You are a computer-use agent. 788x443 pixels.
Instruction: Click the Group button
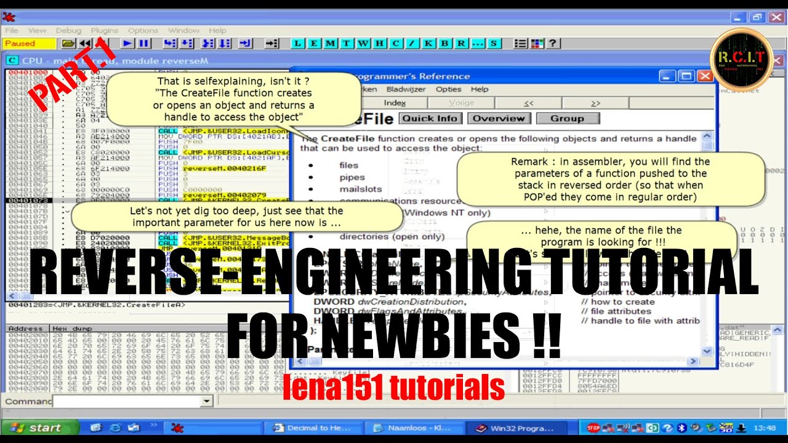(x=567, y=118)
